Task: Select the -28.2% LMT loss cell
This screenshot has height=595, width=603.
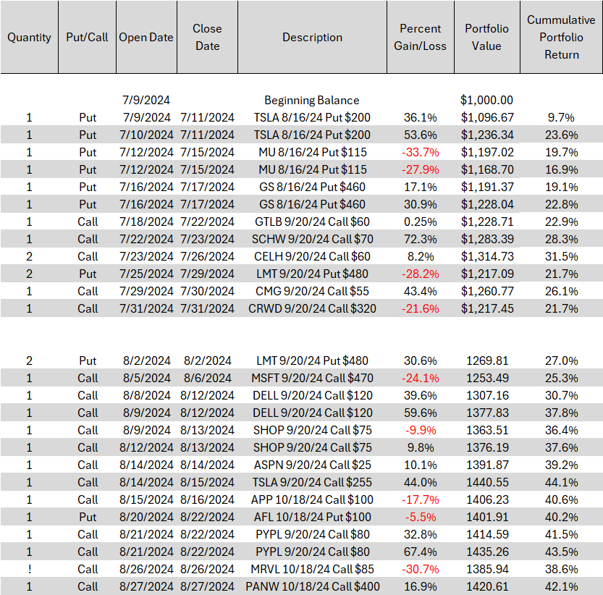Action: pos(421,274)
